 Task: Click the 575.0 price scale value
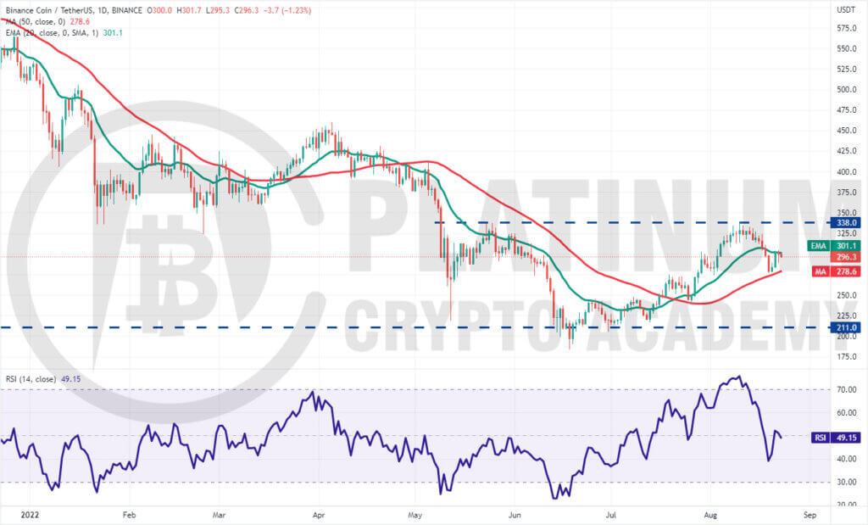pyautogui.click(x=847, y=28)
